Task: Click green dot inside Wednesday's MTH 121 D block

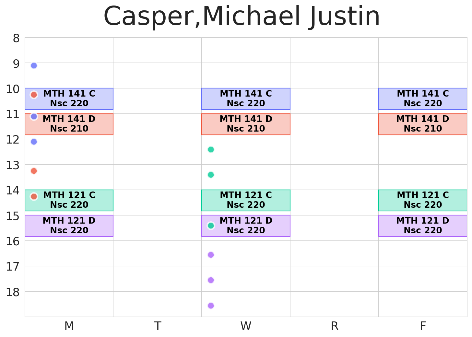Action: coord(211,226)
